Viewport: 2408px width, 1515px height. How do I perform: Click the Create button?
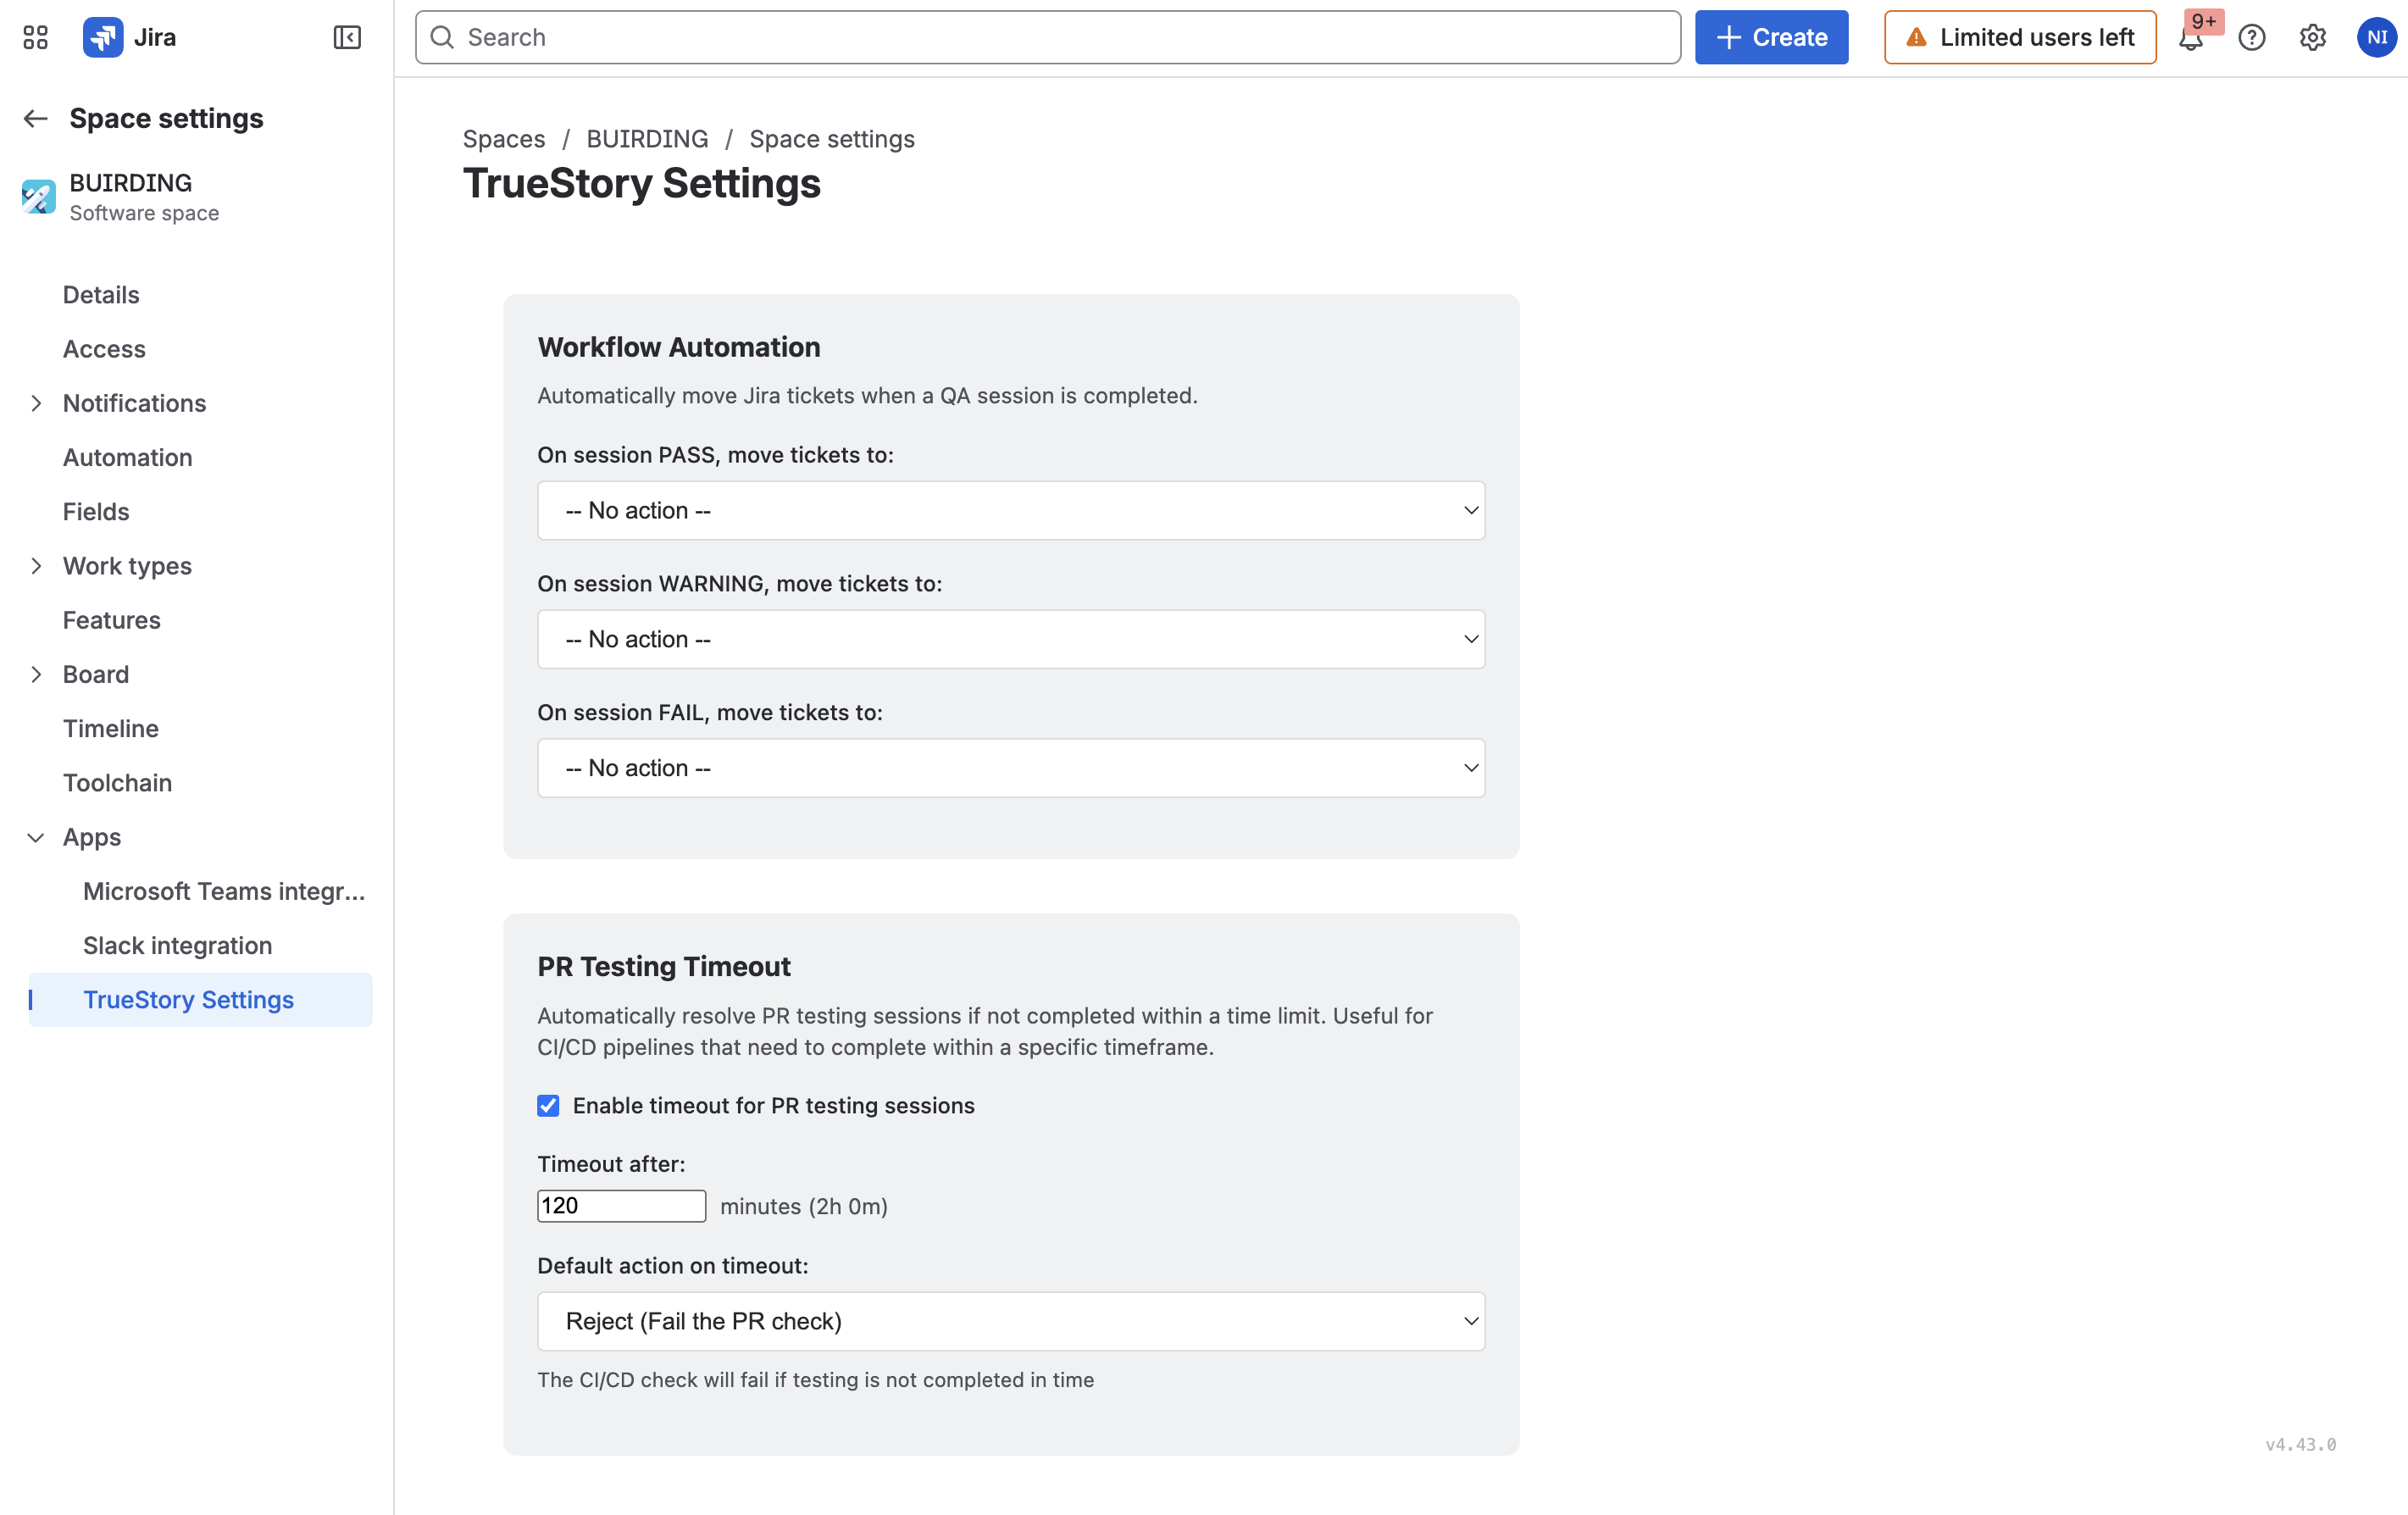coord(1771,37)
